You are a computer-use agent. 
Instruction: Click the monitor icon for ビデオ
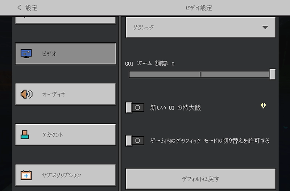[26, 54]
